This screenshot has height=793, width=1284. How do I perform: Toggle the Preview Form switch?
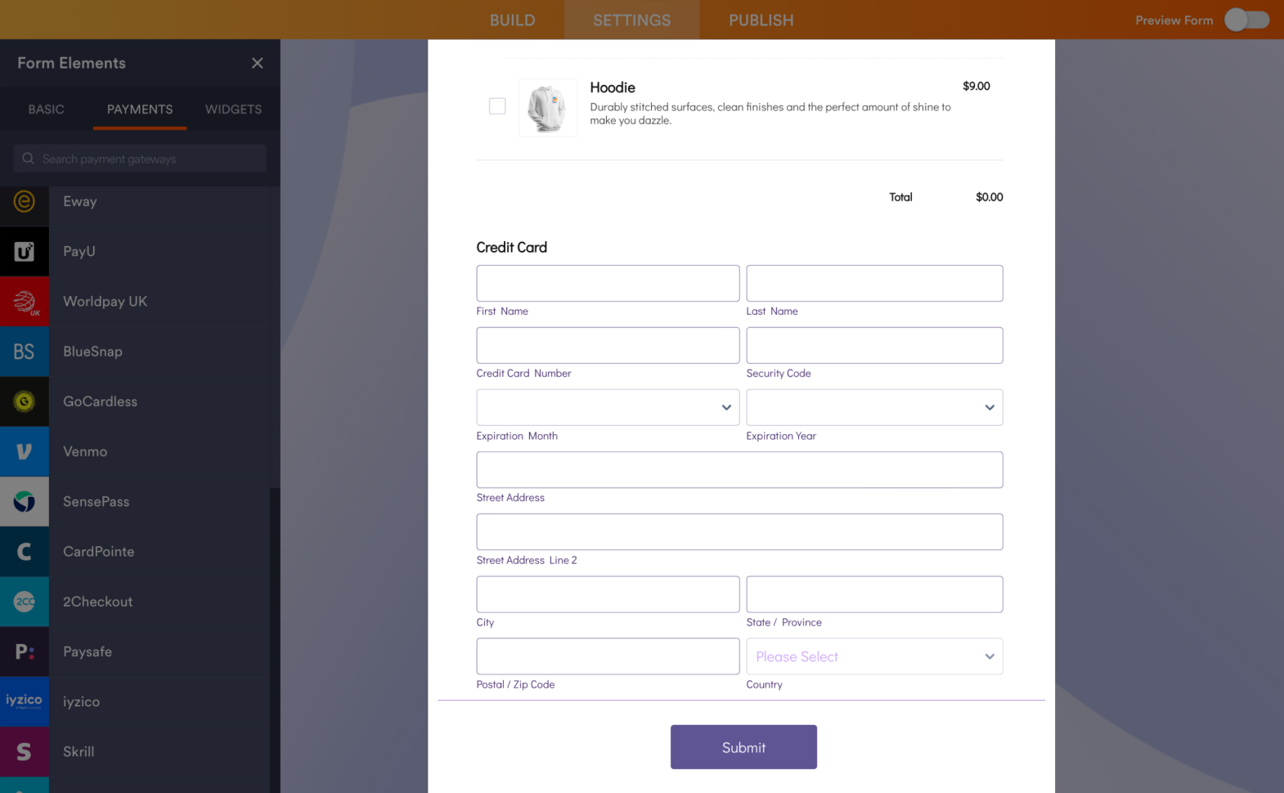pyautogui.click(x=1246, y=20)
